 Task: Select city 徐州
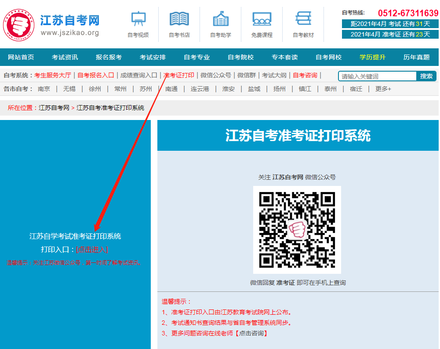[x=95, y=89]
